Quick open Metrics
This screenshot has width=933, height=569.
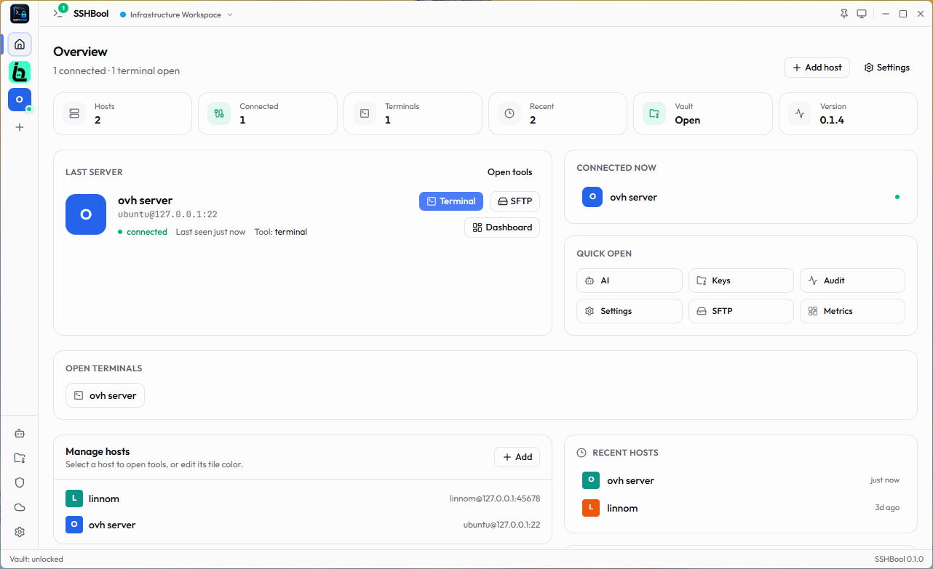point(852,311)
